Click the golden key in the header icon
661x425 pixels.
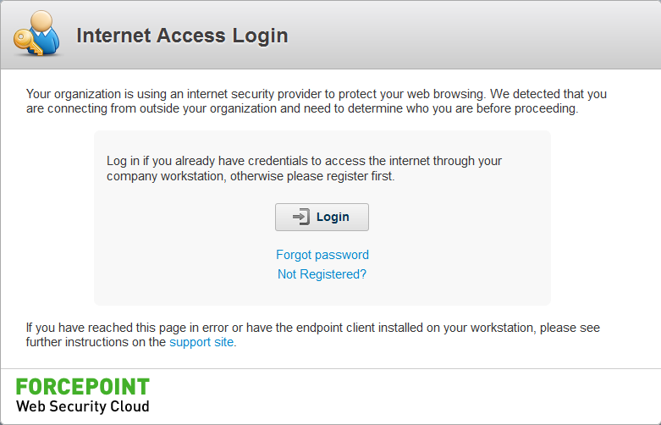click(28, 43)
